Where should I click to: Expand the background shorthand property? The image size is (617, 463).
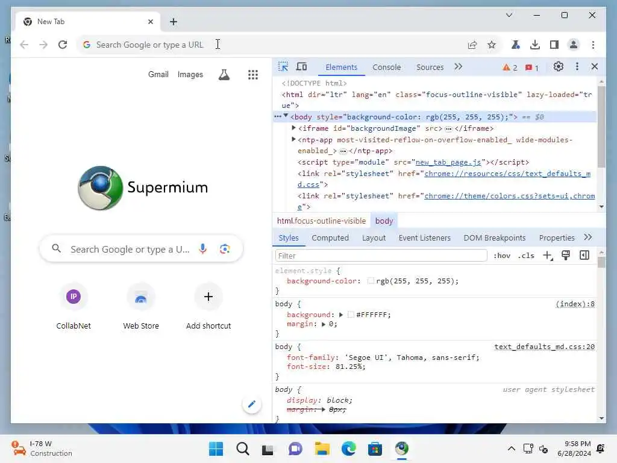[x=341, y=315]
